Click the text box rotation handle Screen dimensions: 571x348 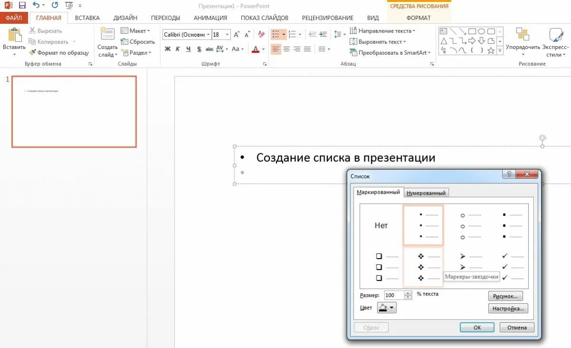(542, 138)
